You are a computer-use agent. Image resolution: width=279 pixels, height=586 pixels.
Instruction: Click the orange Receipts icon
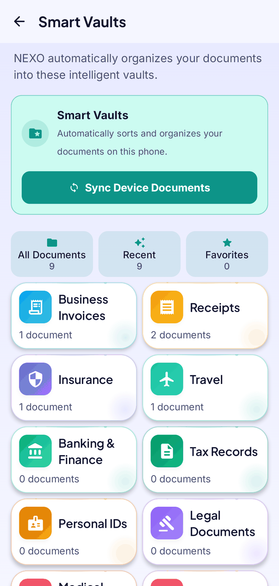(x=167, y=307)
